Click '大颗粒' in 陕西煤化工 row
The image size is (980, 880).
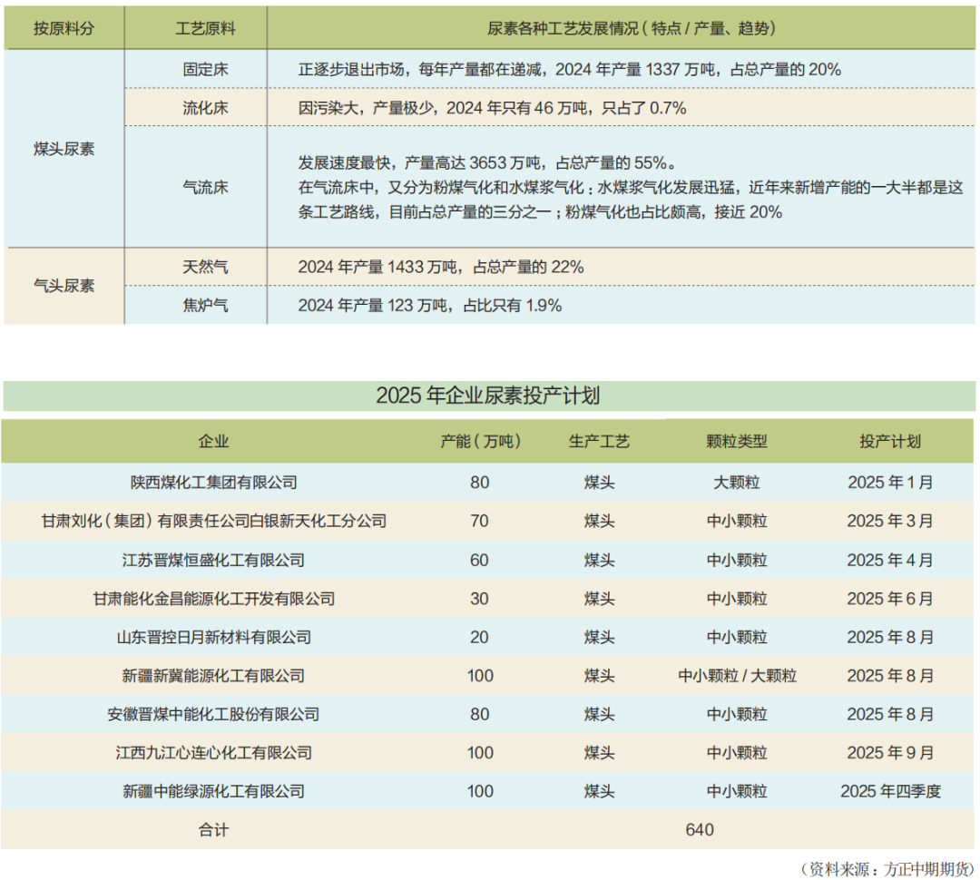pos(737,483)
